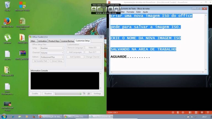Open the Erro Microsoft Toolkit video icon at bottom
This screenshot has width=212, height=119.
pyautogui.click(x=7, y=106)
